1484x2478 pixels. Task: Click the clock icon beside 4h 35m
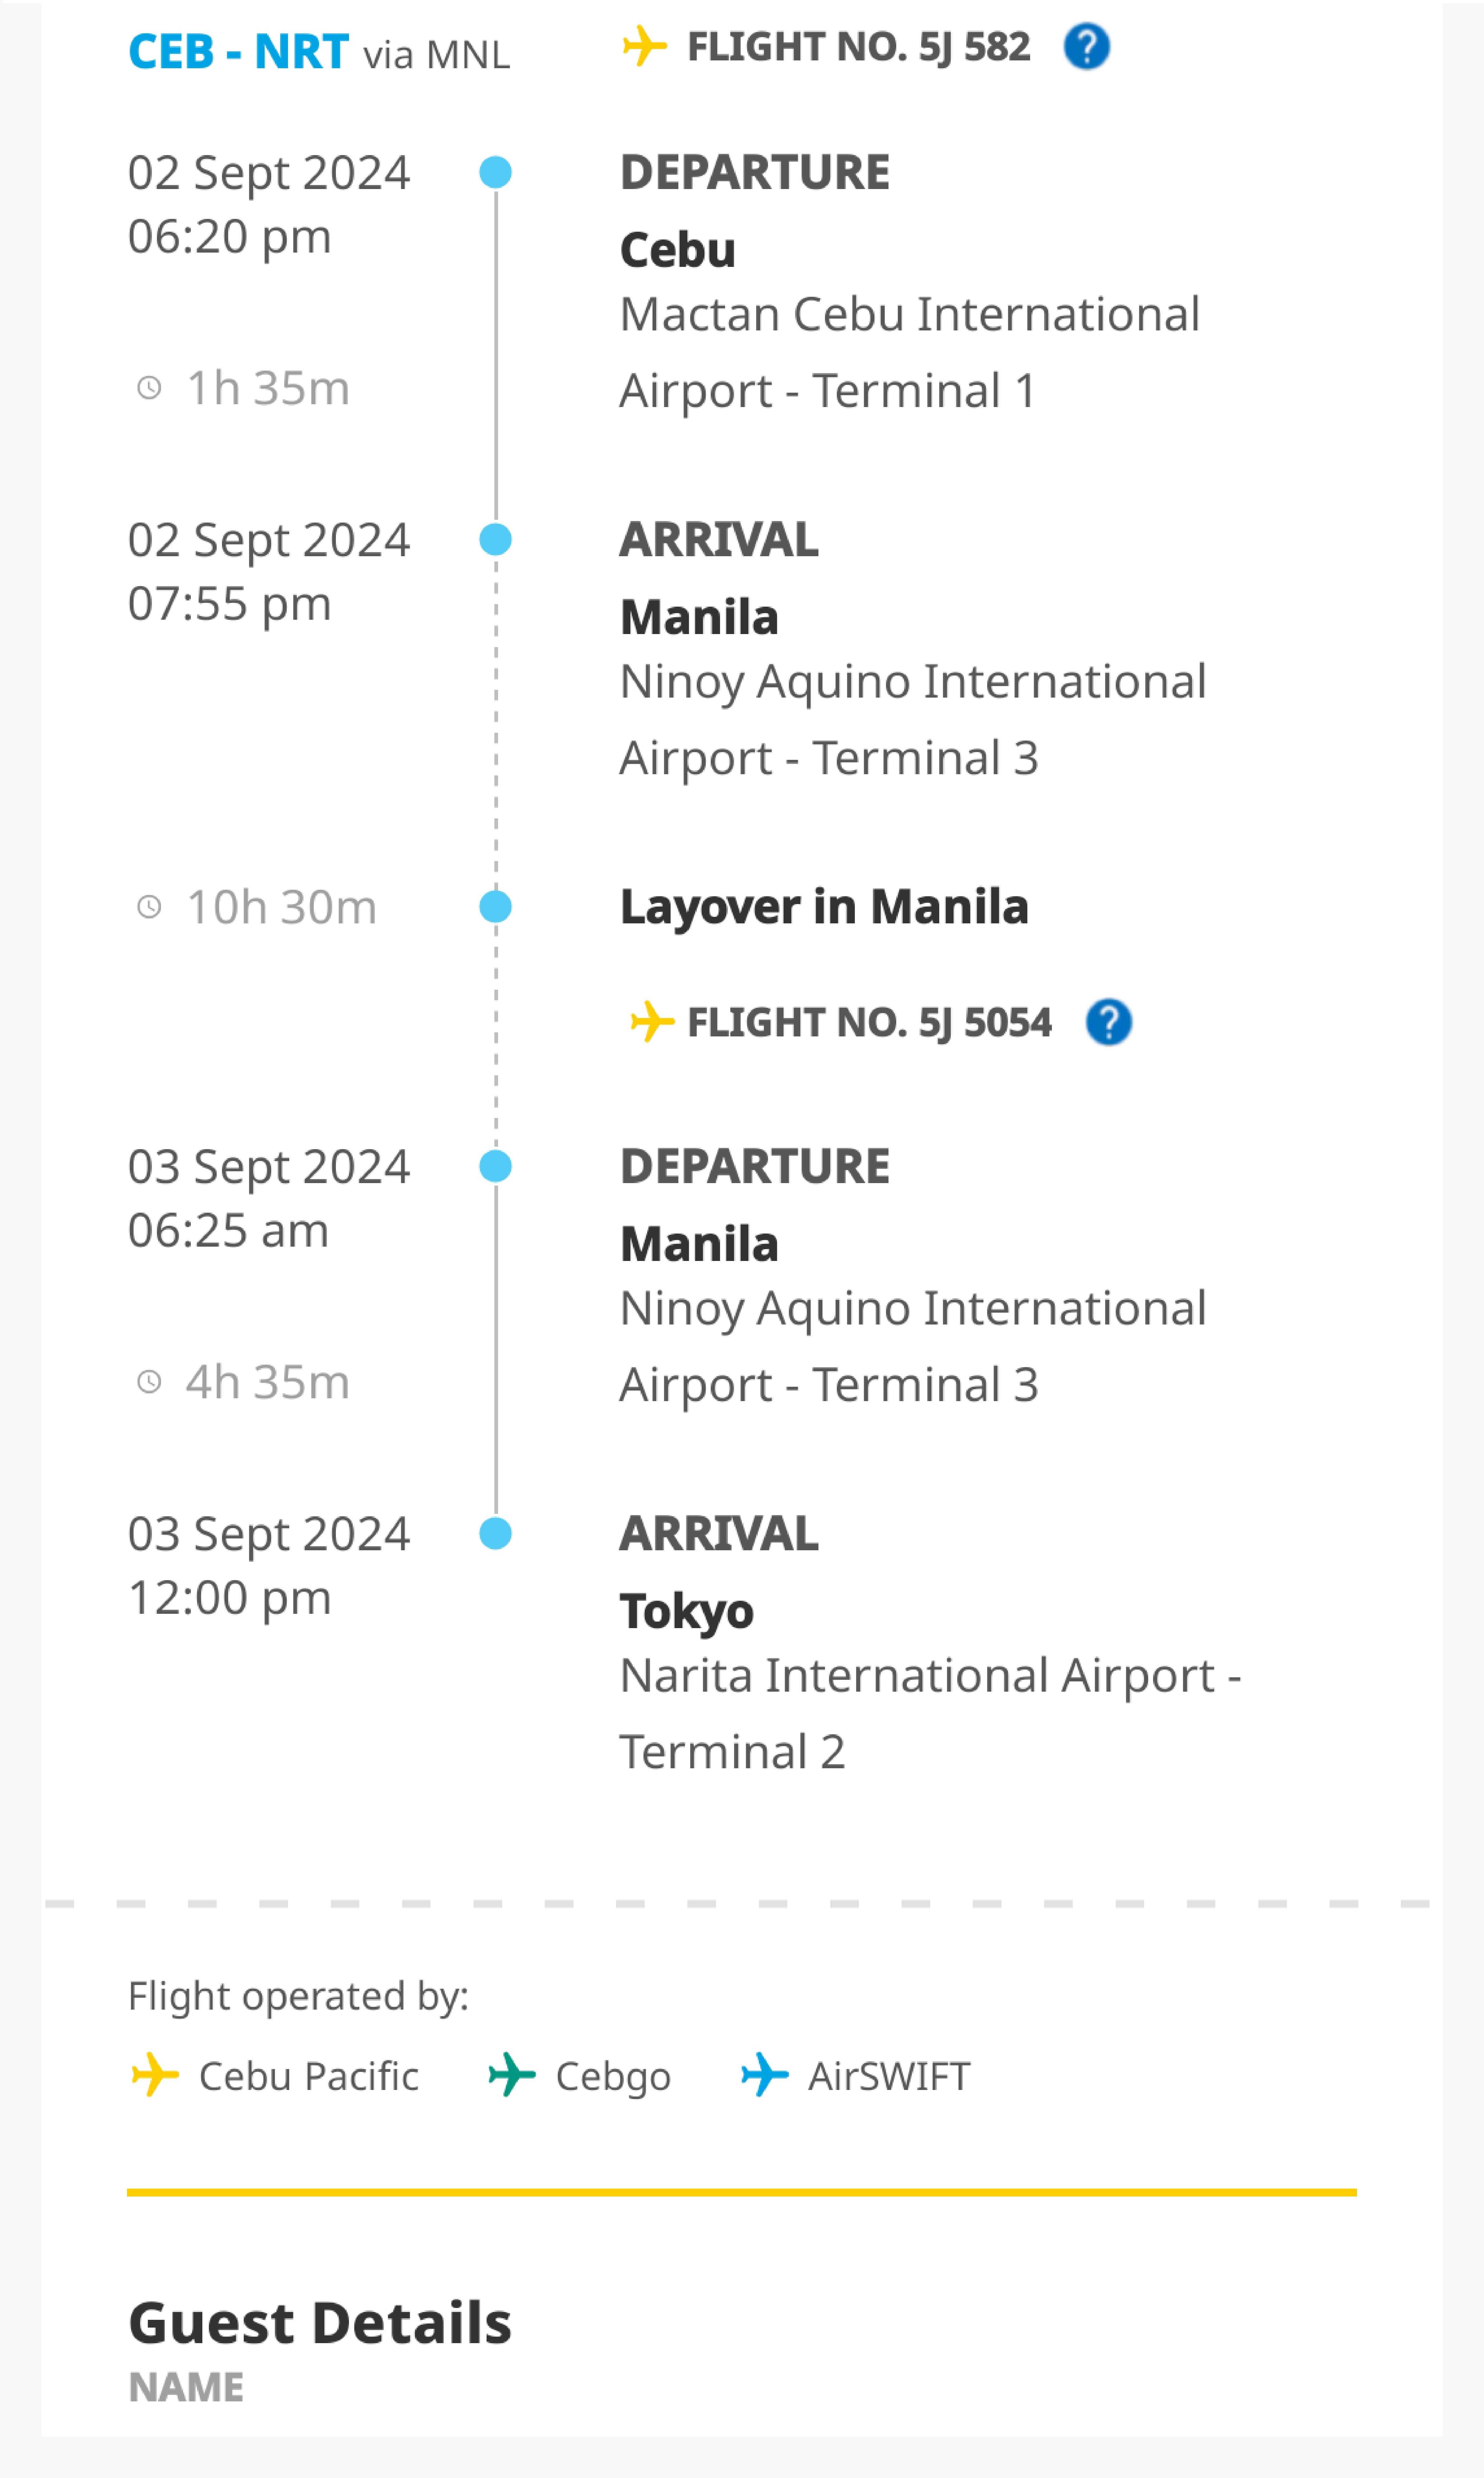pyautogui.click(x=149, y=1382)
